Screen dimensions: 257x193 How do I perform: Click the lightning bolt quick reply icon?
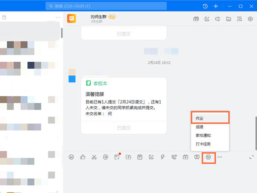click(163, 157)
